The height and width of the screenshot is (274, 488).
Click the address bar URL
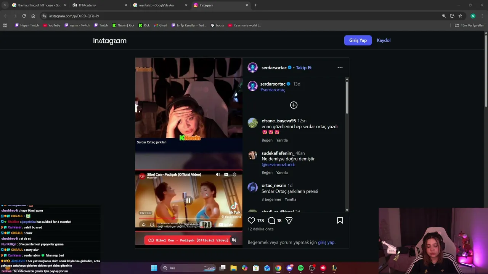coord(74,16)
